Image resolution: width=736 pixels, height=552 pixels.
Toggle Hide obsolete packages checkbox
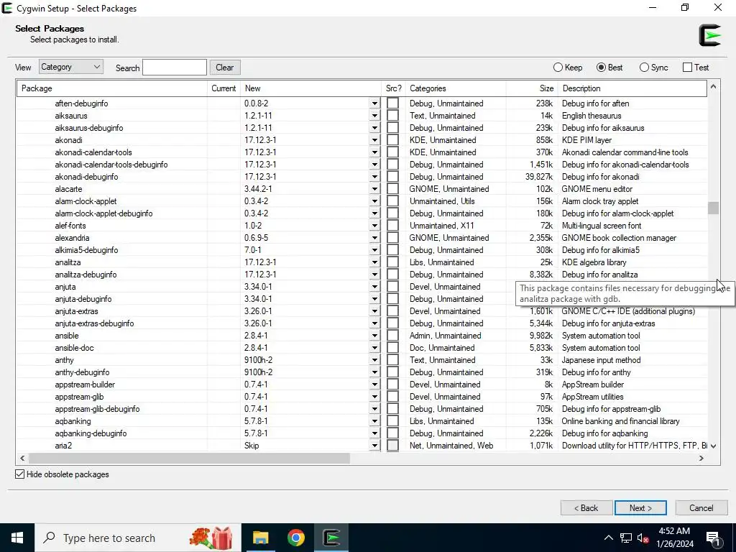19,474
